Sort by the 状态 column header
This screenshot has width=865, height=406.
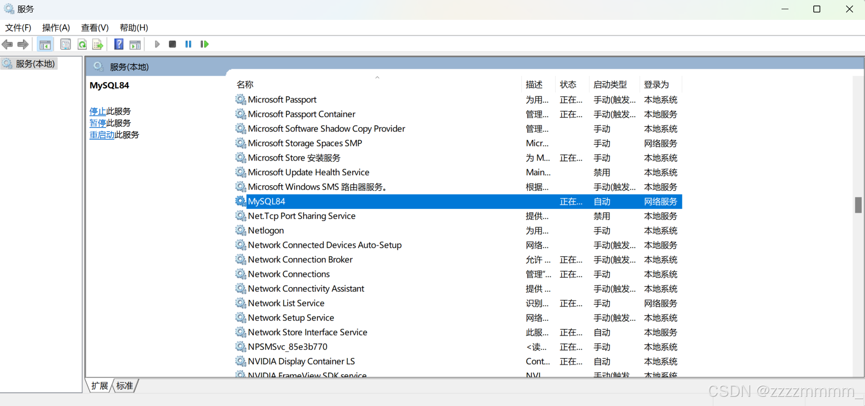coord(572,84)
